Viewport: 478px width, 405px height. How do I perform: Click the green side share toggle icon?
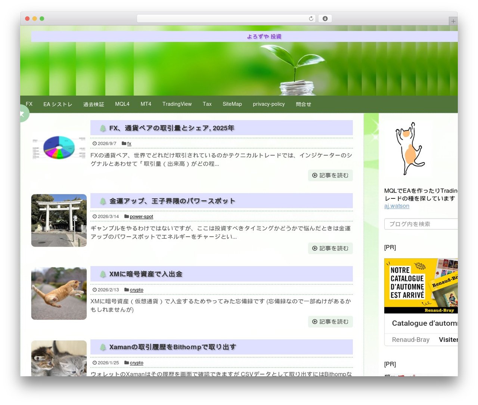[23, 113]
